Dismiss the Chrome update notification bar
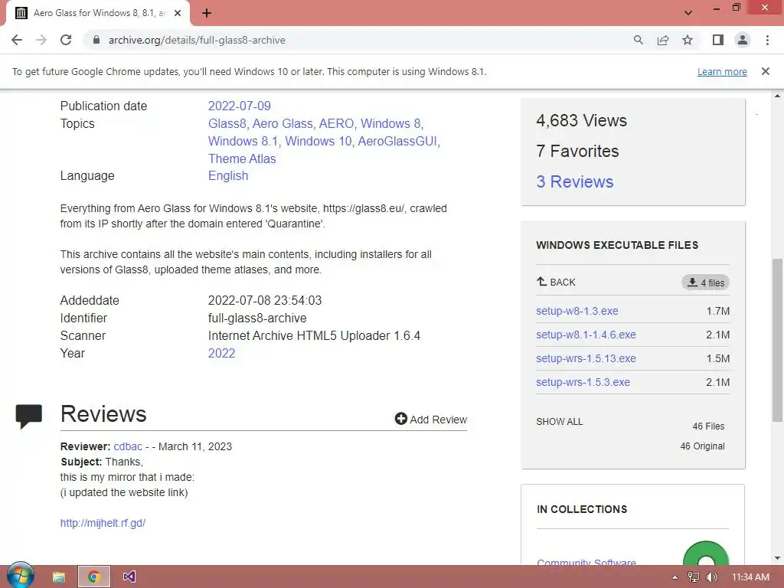Screen dimensions: 784x588 coord(766,71)
